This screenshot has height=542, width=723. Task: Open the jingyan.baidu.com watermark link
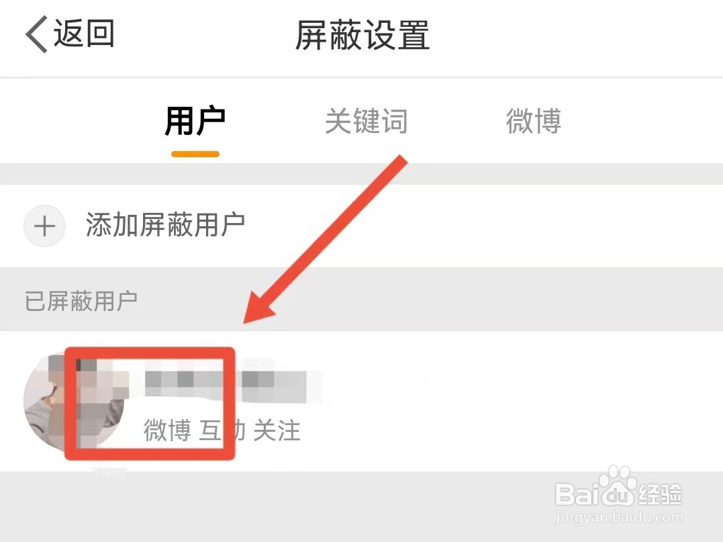[x=619, y=518]
